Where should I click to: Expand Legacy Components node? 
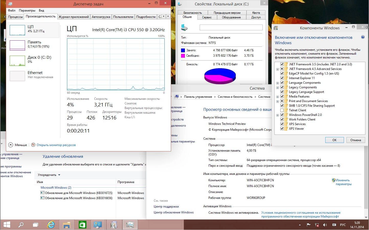click(x=277, y=88)
